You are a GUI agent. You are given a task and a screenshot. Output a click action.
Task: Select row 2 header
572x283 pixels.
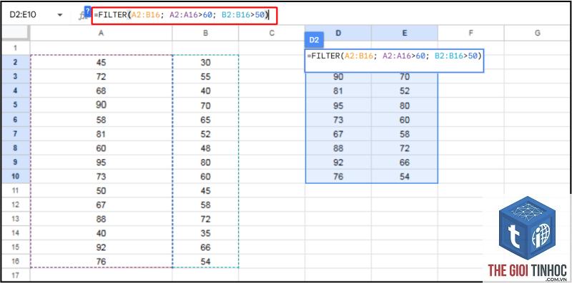click(15, 63)
